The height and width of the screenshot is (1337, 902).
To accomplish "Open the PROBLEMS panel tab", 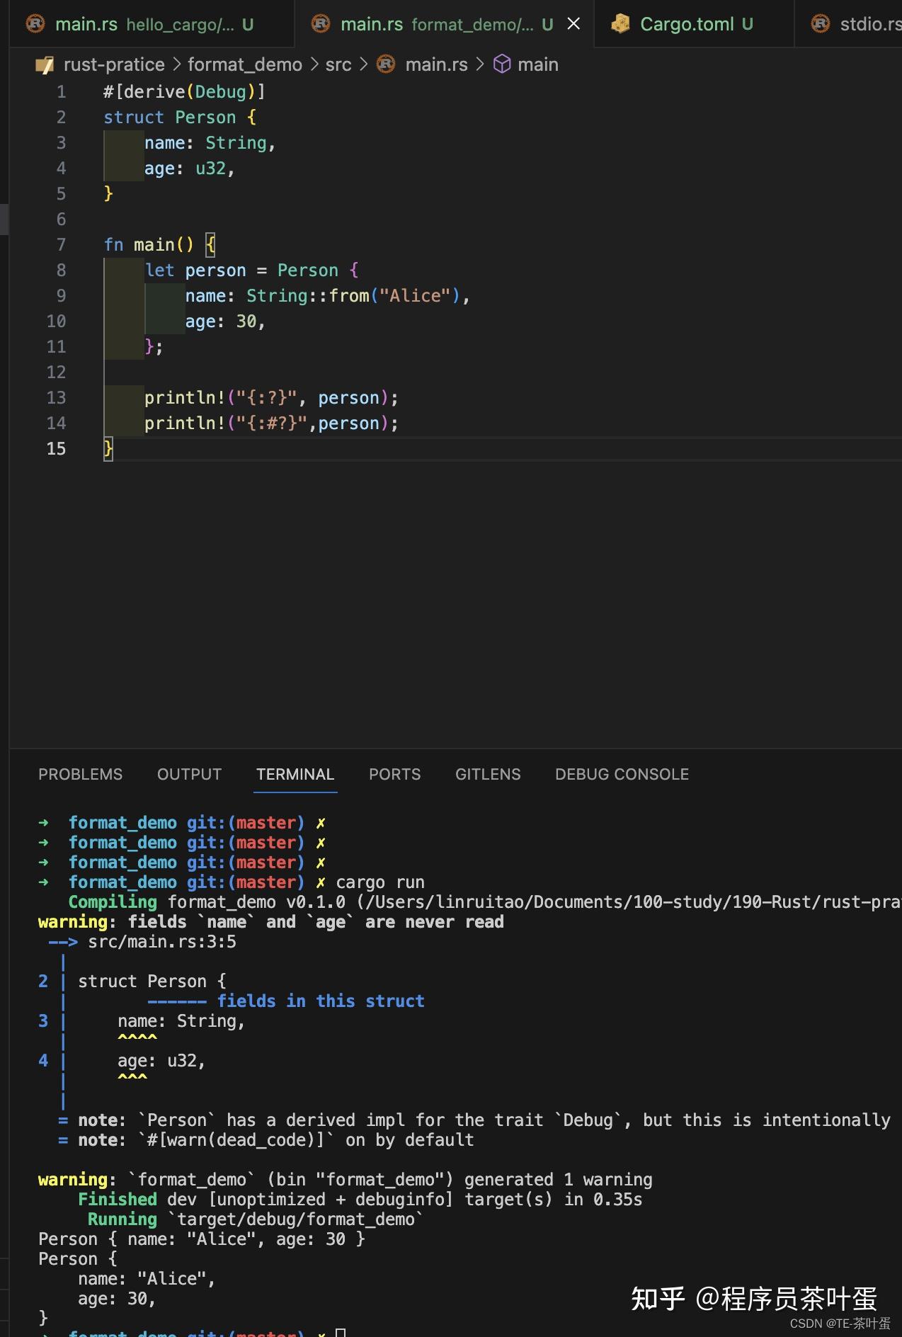I will point(80,774).
